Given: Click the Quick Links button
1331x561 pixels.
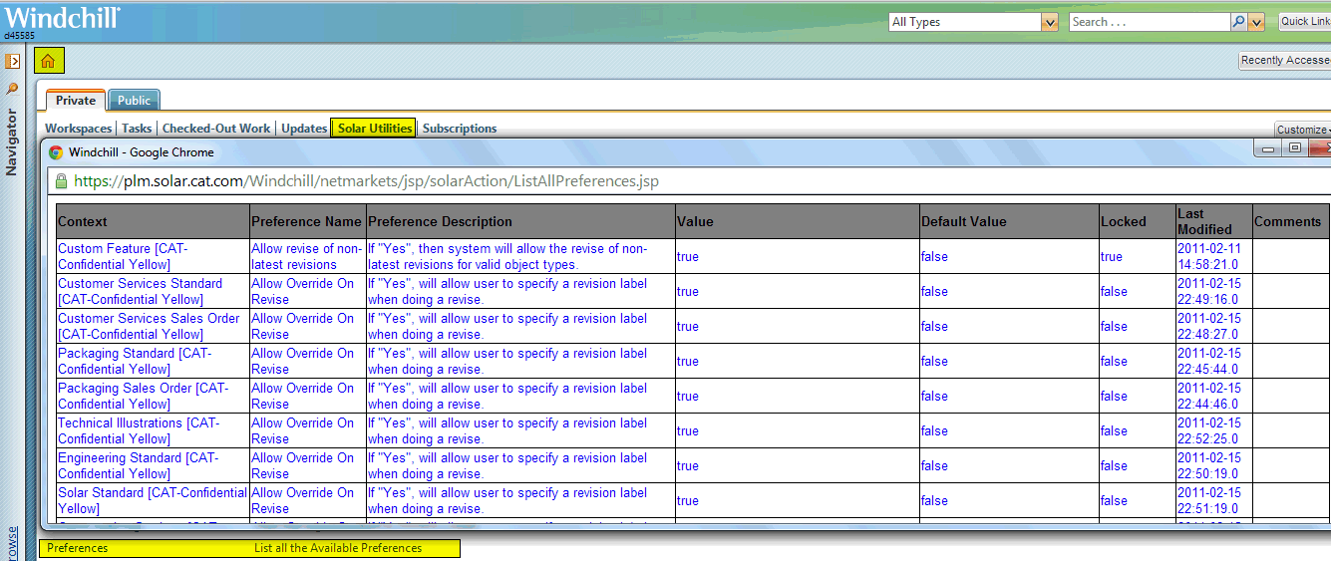Looking at the screenshot, I should [1304, 22].
